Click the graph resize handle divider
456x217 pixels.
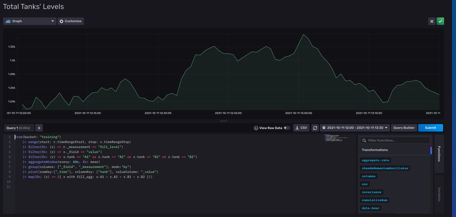tap(223, 121)
